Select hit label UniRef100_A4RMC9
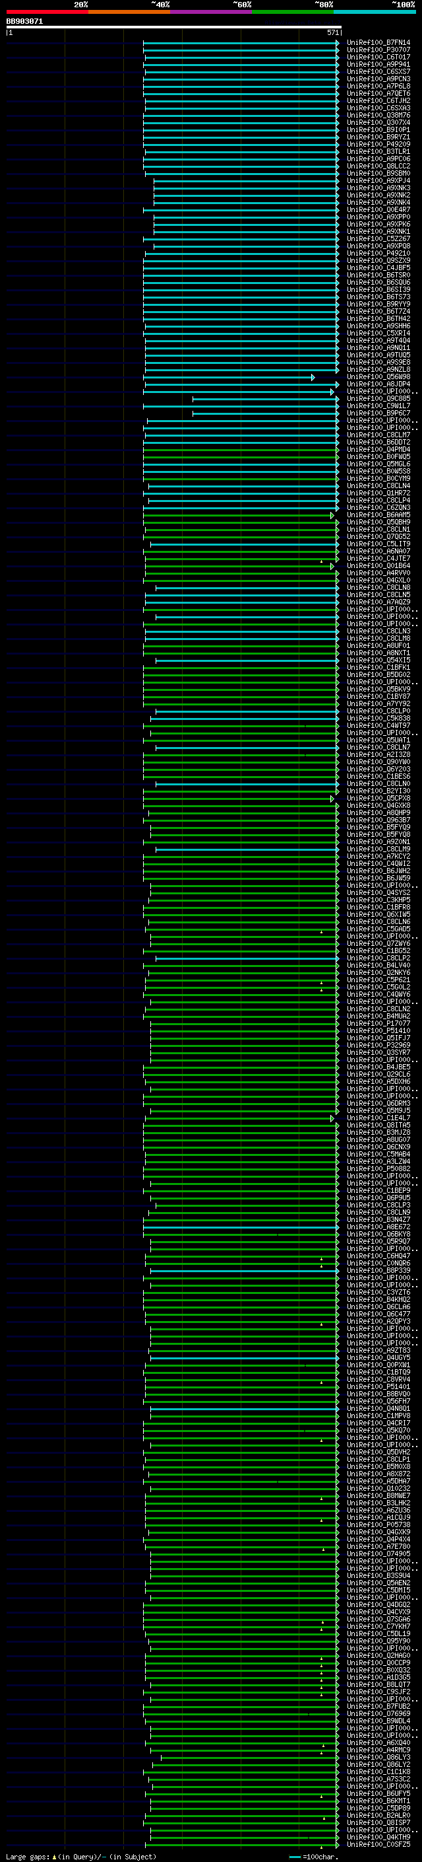Viewport: 422px width, 1862px height. [x=378, y=1750]
